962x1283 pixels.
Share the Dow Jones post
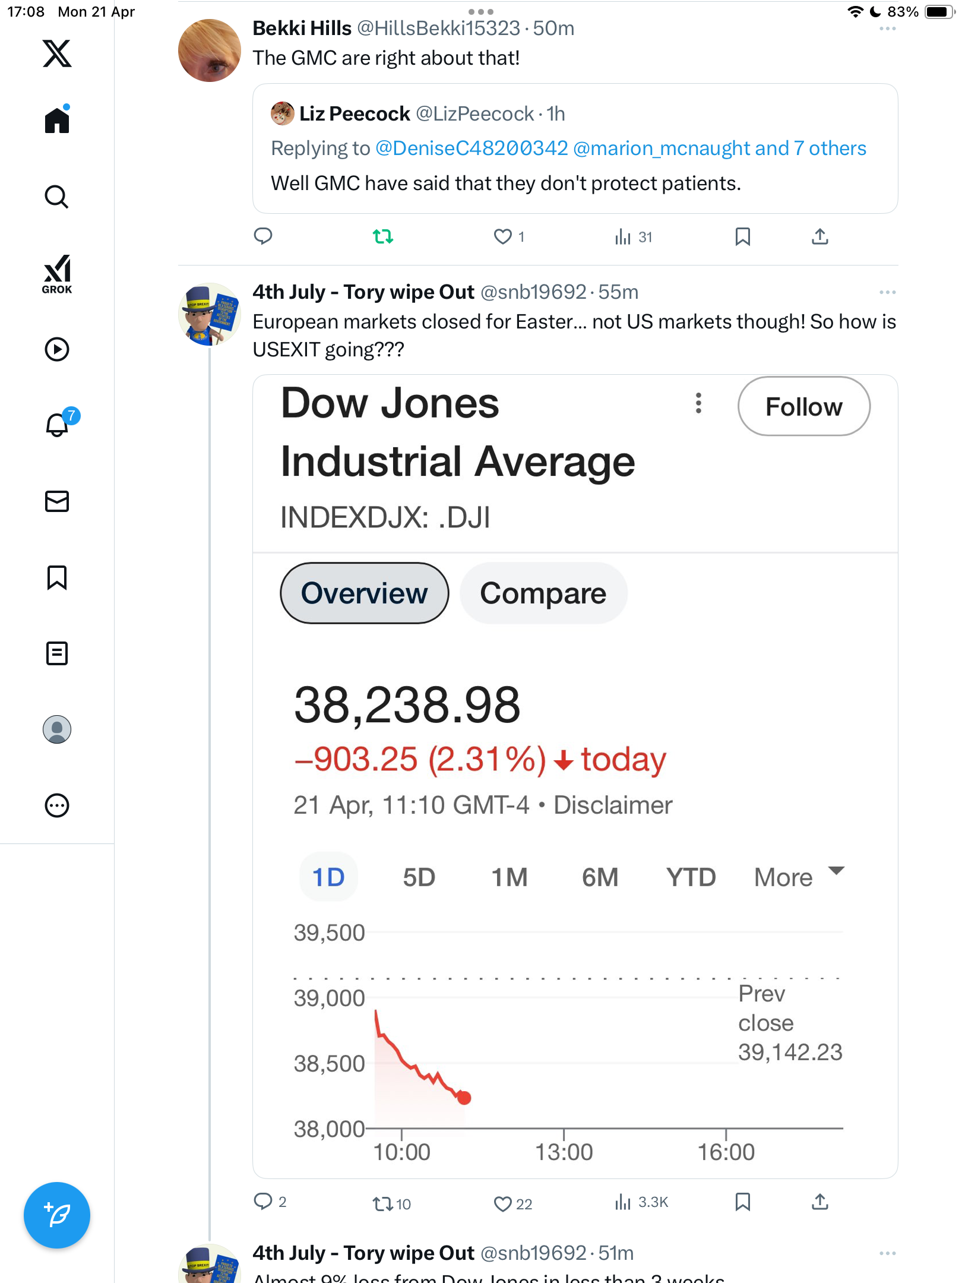click(820, 1202)
